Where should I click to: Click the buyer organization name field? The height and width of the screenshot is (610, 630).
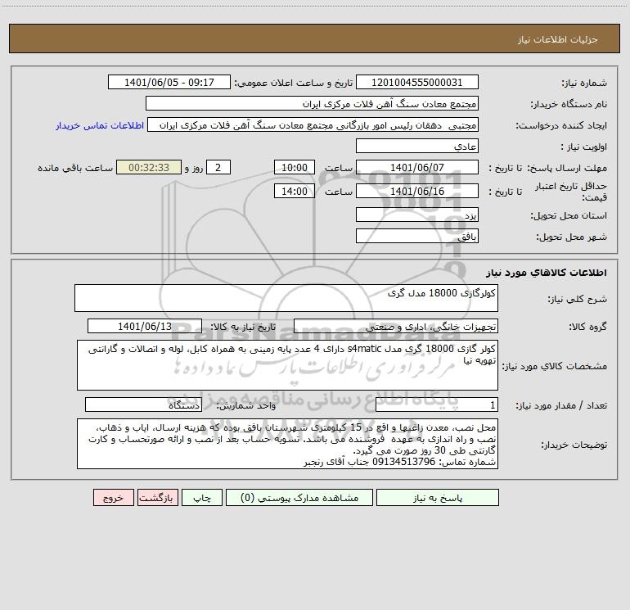(x=312, y=104)
